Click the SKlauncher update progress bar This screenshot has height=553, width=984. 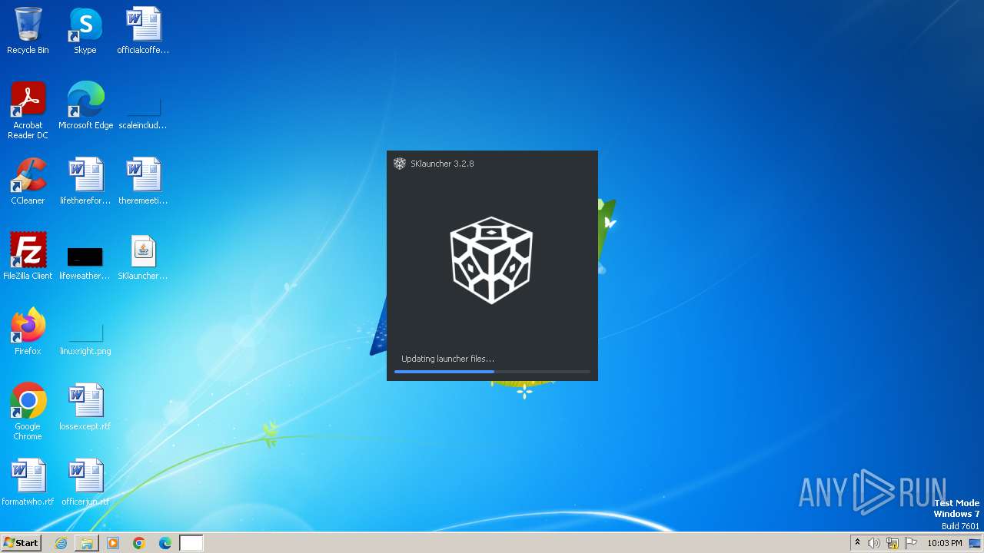[492, 372]
